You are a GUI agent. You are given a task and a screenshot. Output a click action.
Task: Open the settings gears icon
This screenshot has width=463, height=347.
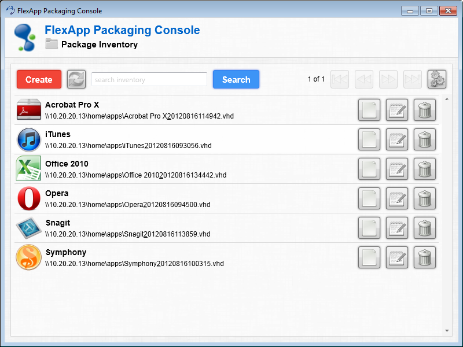pyautogui.click(x=437, y=79)
